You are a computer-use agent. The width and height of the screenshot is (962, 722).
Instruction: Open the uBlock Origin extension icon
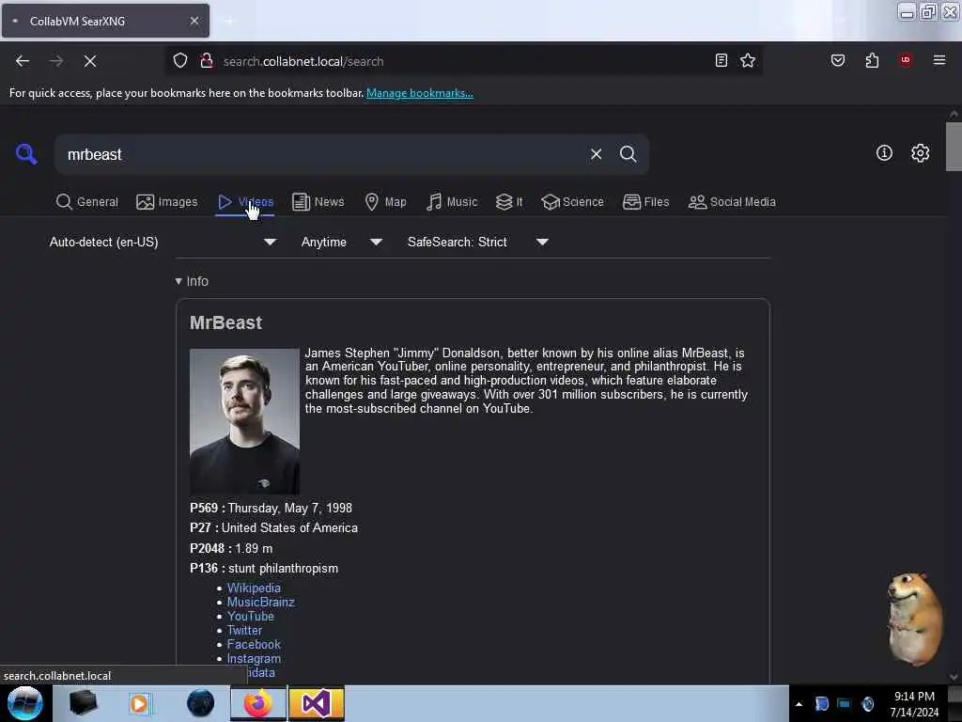coord(906,60)
